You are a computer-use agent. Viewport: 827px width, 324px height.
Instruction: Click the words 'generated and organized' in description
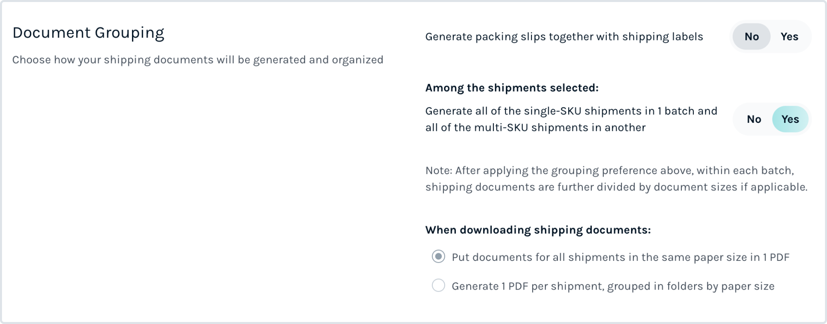point(318,60)
